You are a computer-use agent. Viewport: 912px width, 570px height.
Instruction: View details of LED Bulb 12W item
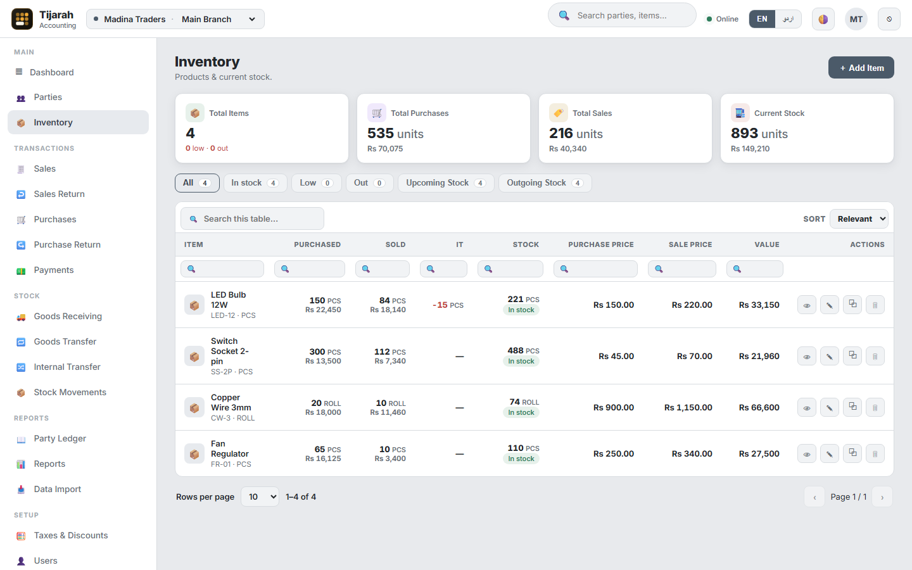[x=806, y=305]
